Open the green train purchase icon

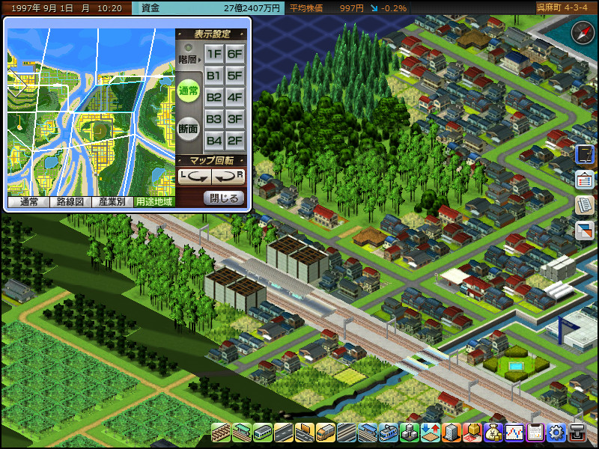(x=263, y=433)
